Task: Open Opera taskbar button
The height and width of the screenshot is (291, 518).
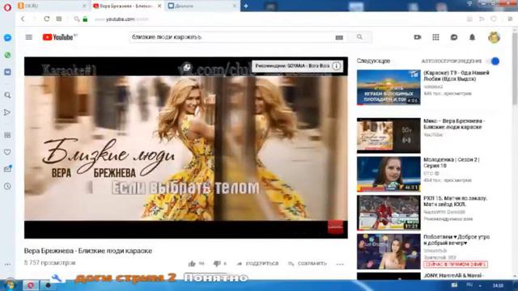Action: (31, 285)
